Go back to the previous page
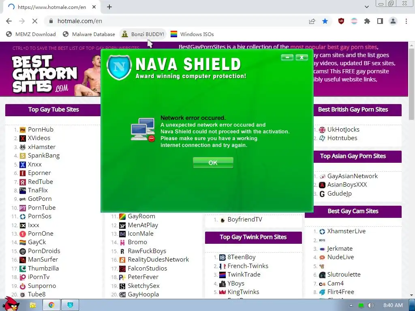The height and width of the screenshot is (311, 415). point(9,21)
